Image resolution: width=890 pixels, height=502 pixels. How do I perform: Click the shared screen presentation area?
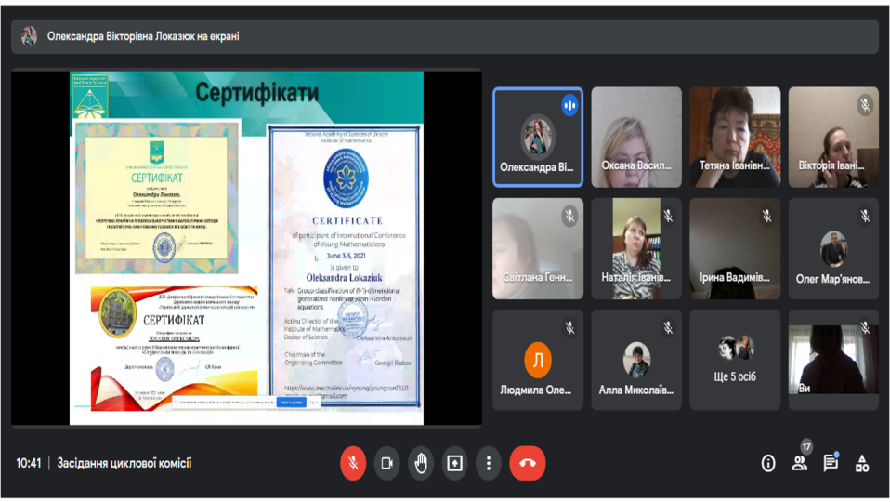click(x=246, y=247)
